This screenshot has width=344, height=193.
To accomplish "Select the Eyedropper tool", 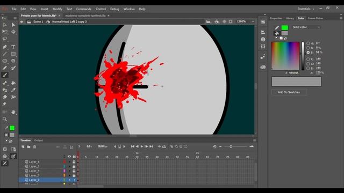I will [x=13, y=90].
